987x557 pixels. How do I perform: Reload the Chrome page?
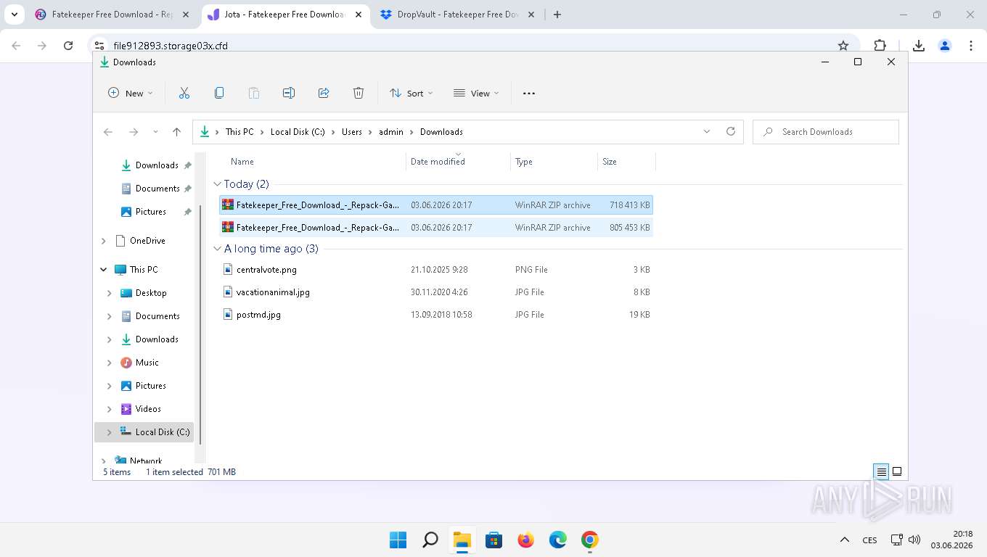coord(68,46)
